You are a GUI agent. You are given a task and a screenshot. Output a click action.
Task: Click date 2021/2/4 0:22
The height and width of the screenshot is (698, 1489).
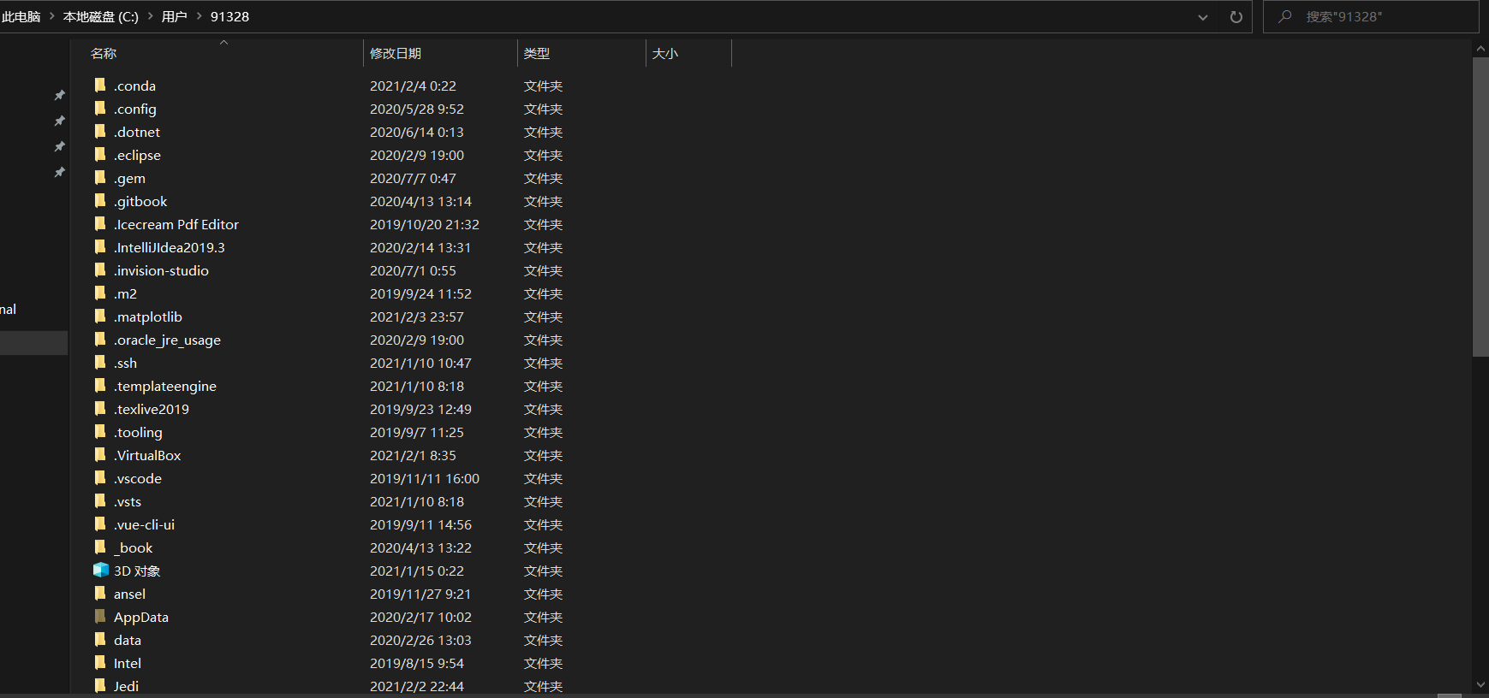click(x=413, y=86)
